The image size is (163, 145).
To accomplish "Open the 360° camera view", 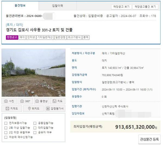I will point(25,101).
